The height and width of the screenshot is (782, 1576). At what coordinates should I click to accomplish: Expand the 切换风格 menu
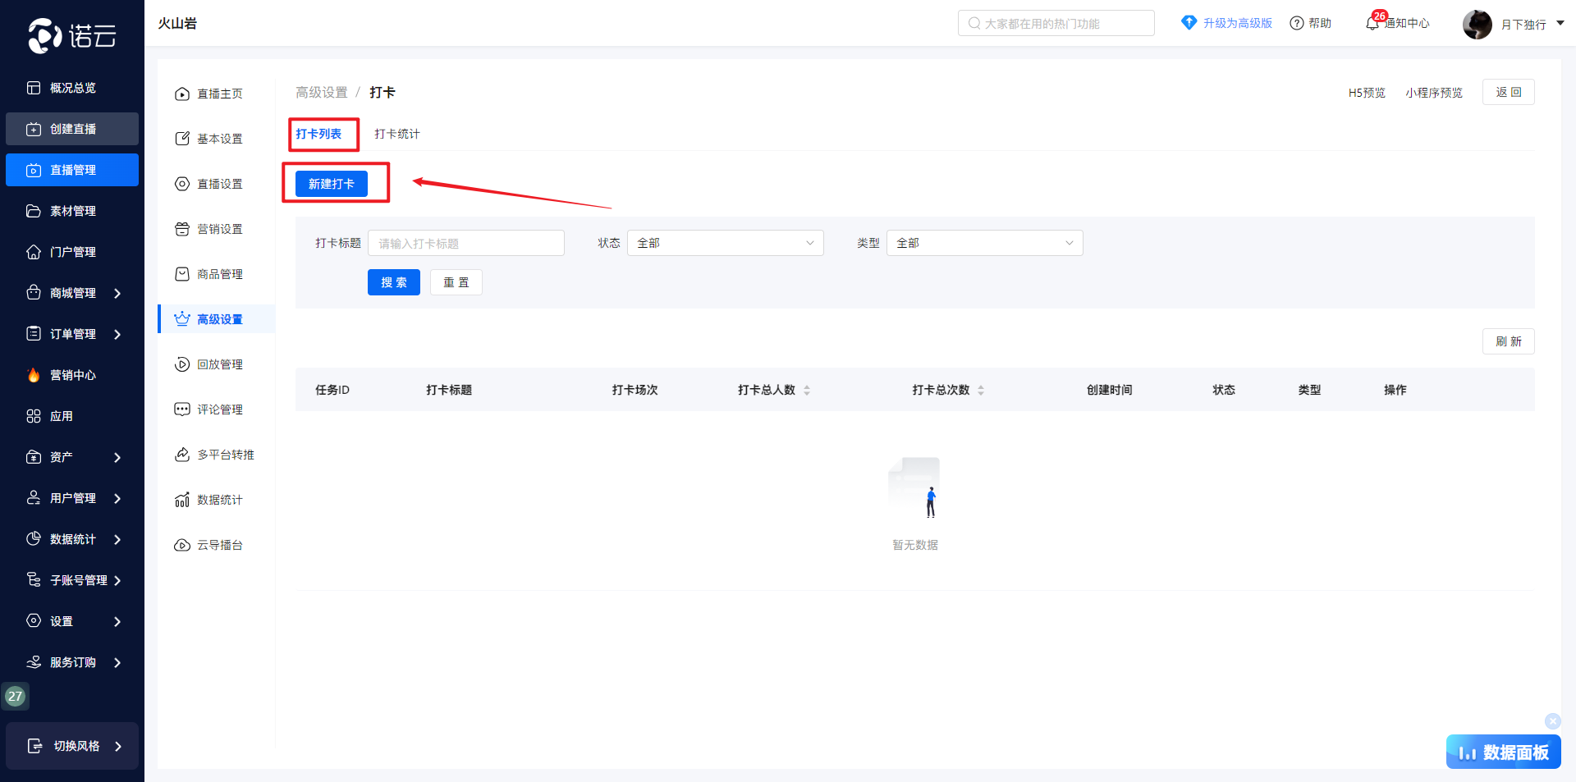tap(118, 746)
